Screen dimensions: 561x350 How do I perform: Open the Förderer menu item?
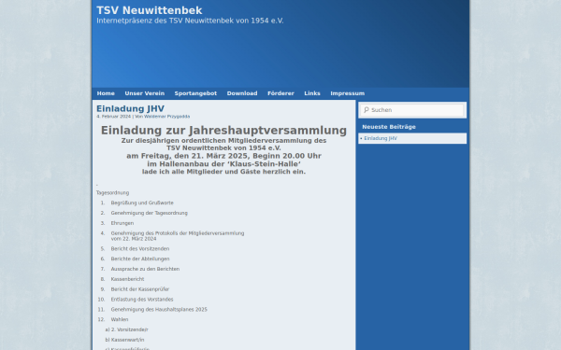tap(280, 93)
